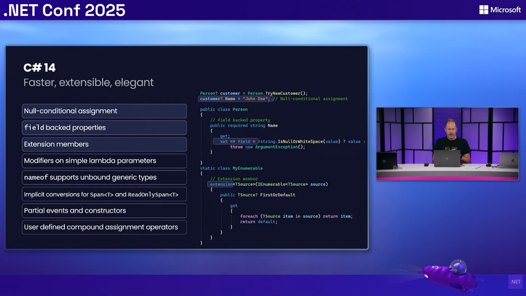
Task: Click the .NET Conf 2025 title
Action: [x=64, y=10]
